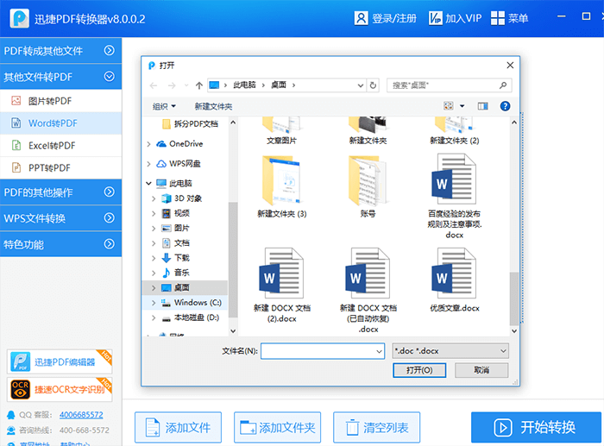
Task: Select the 文章图片 folder
Action: click(281, 131)
